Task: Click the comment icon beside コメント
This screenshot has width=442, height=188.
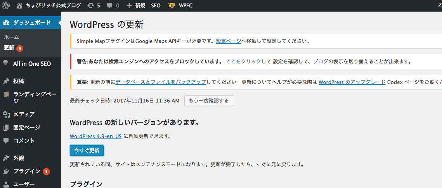Action: click(6, 140)
